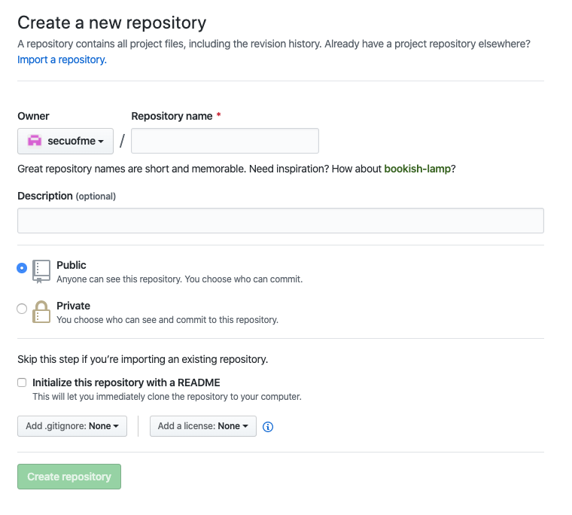This screenshot has height=515, width=572.
Task: Use the bookish-lamp name suggestion
Action: coord(417,169)
